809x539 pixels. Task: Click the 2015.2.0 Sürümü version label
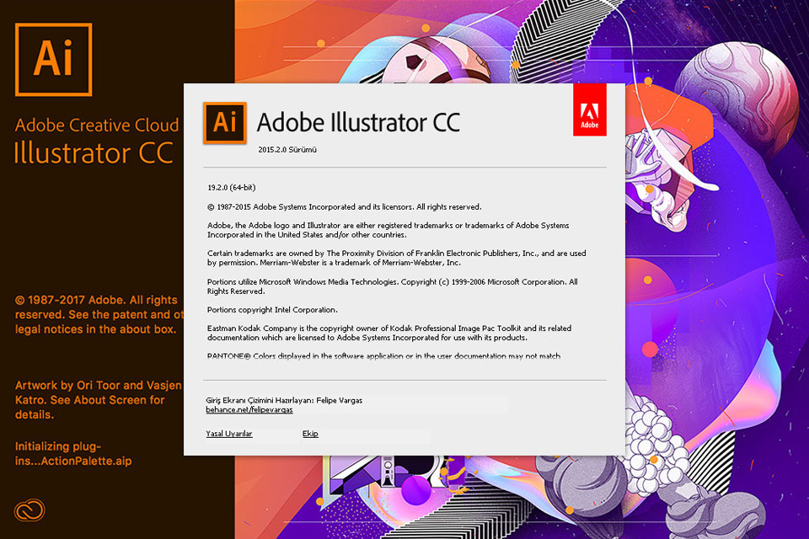click(x=287, y=150)
